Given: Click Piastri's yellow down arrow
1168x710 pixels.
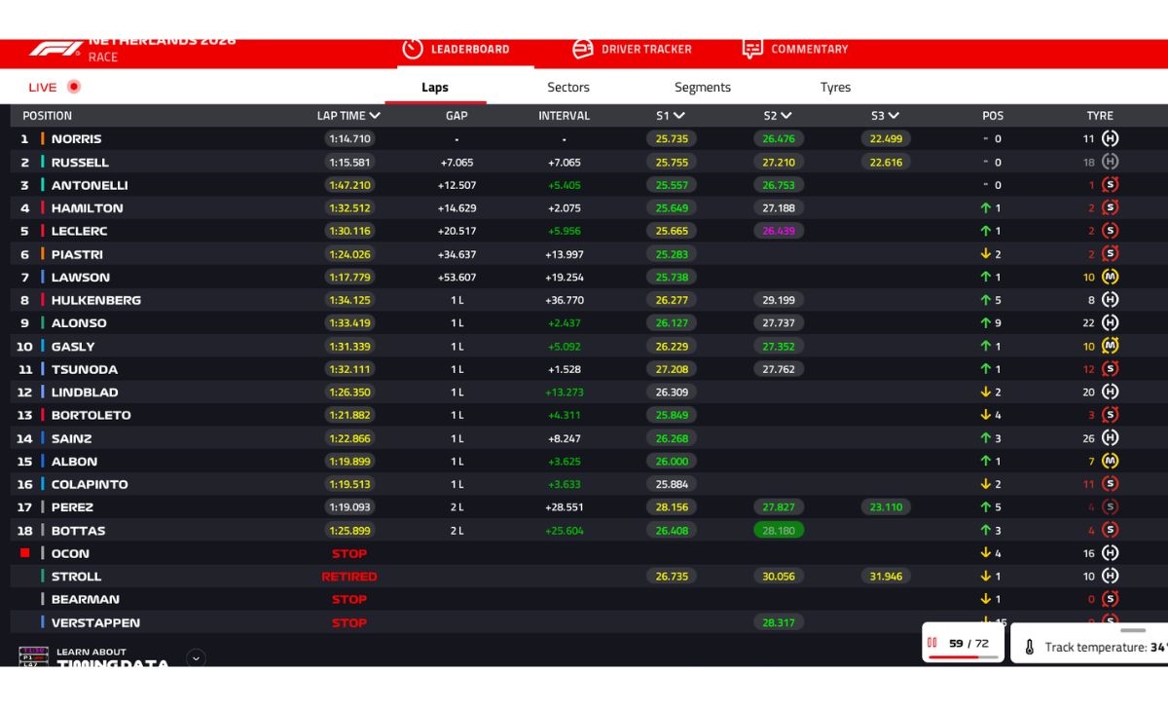Looking at the screenshot, I should (985, 254).
